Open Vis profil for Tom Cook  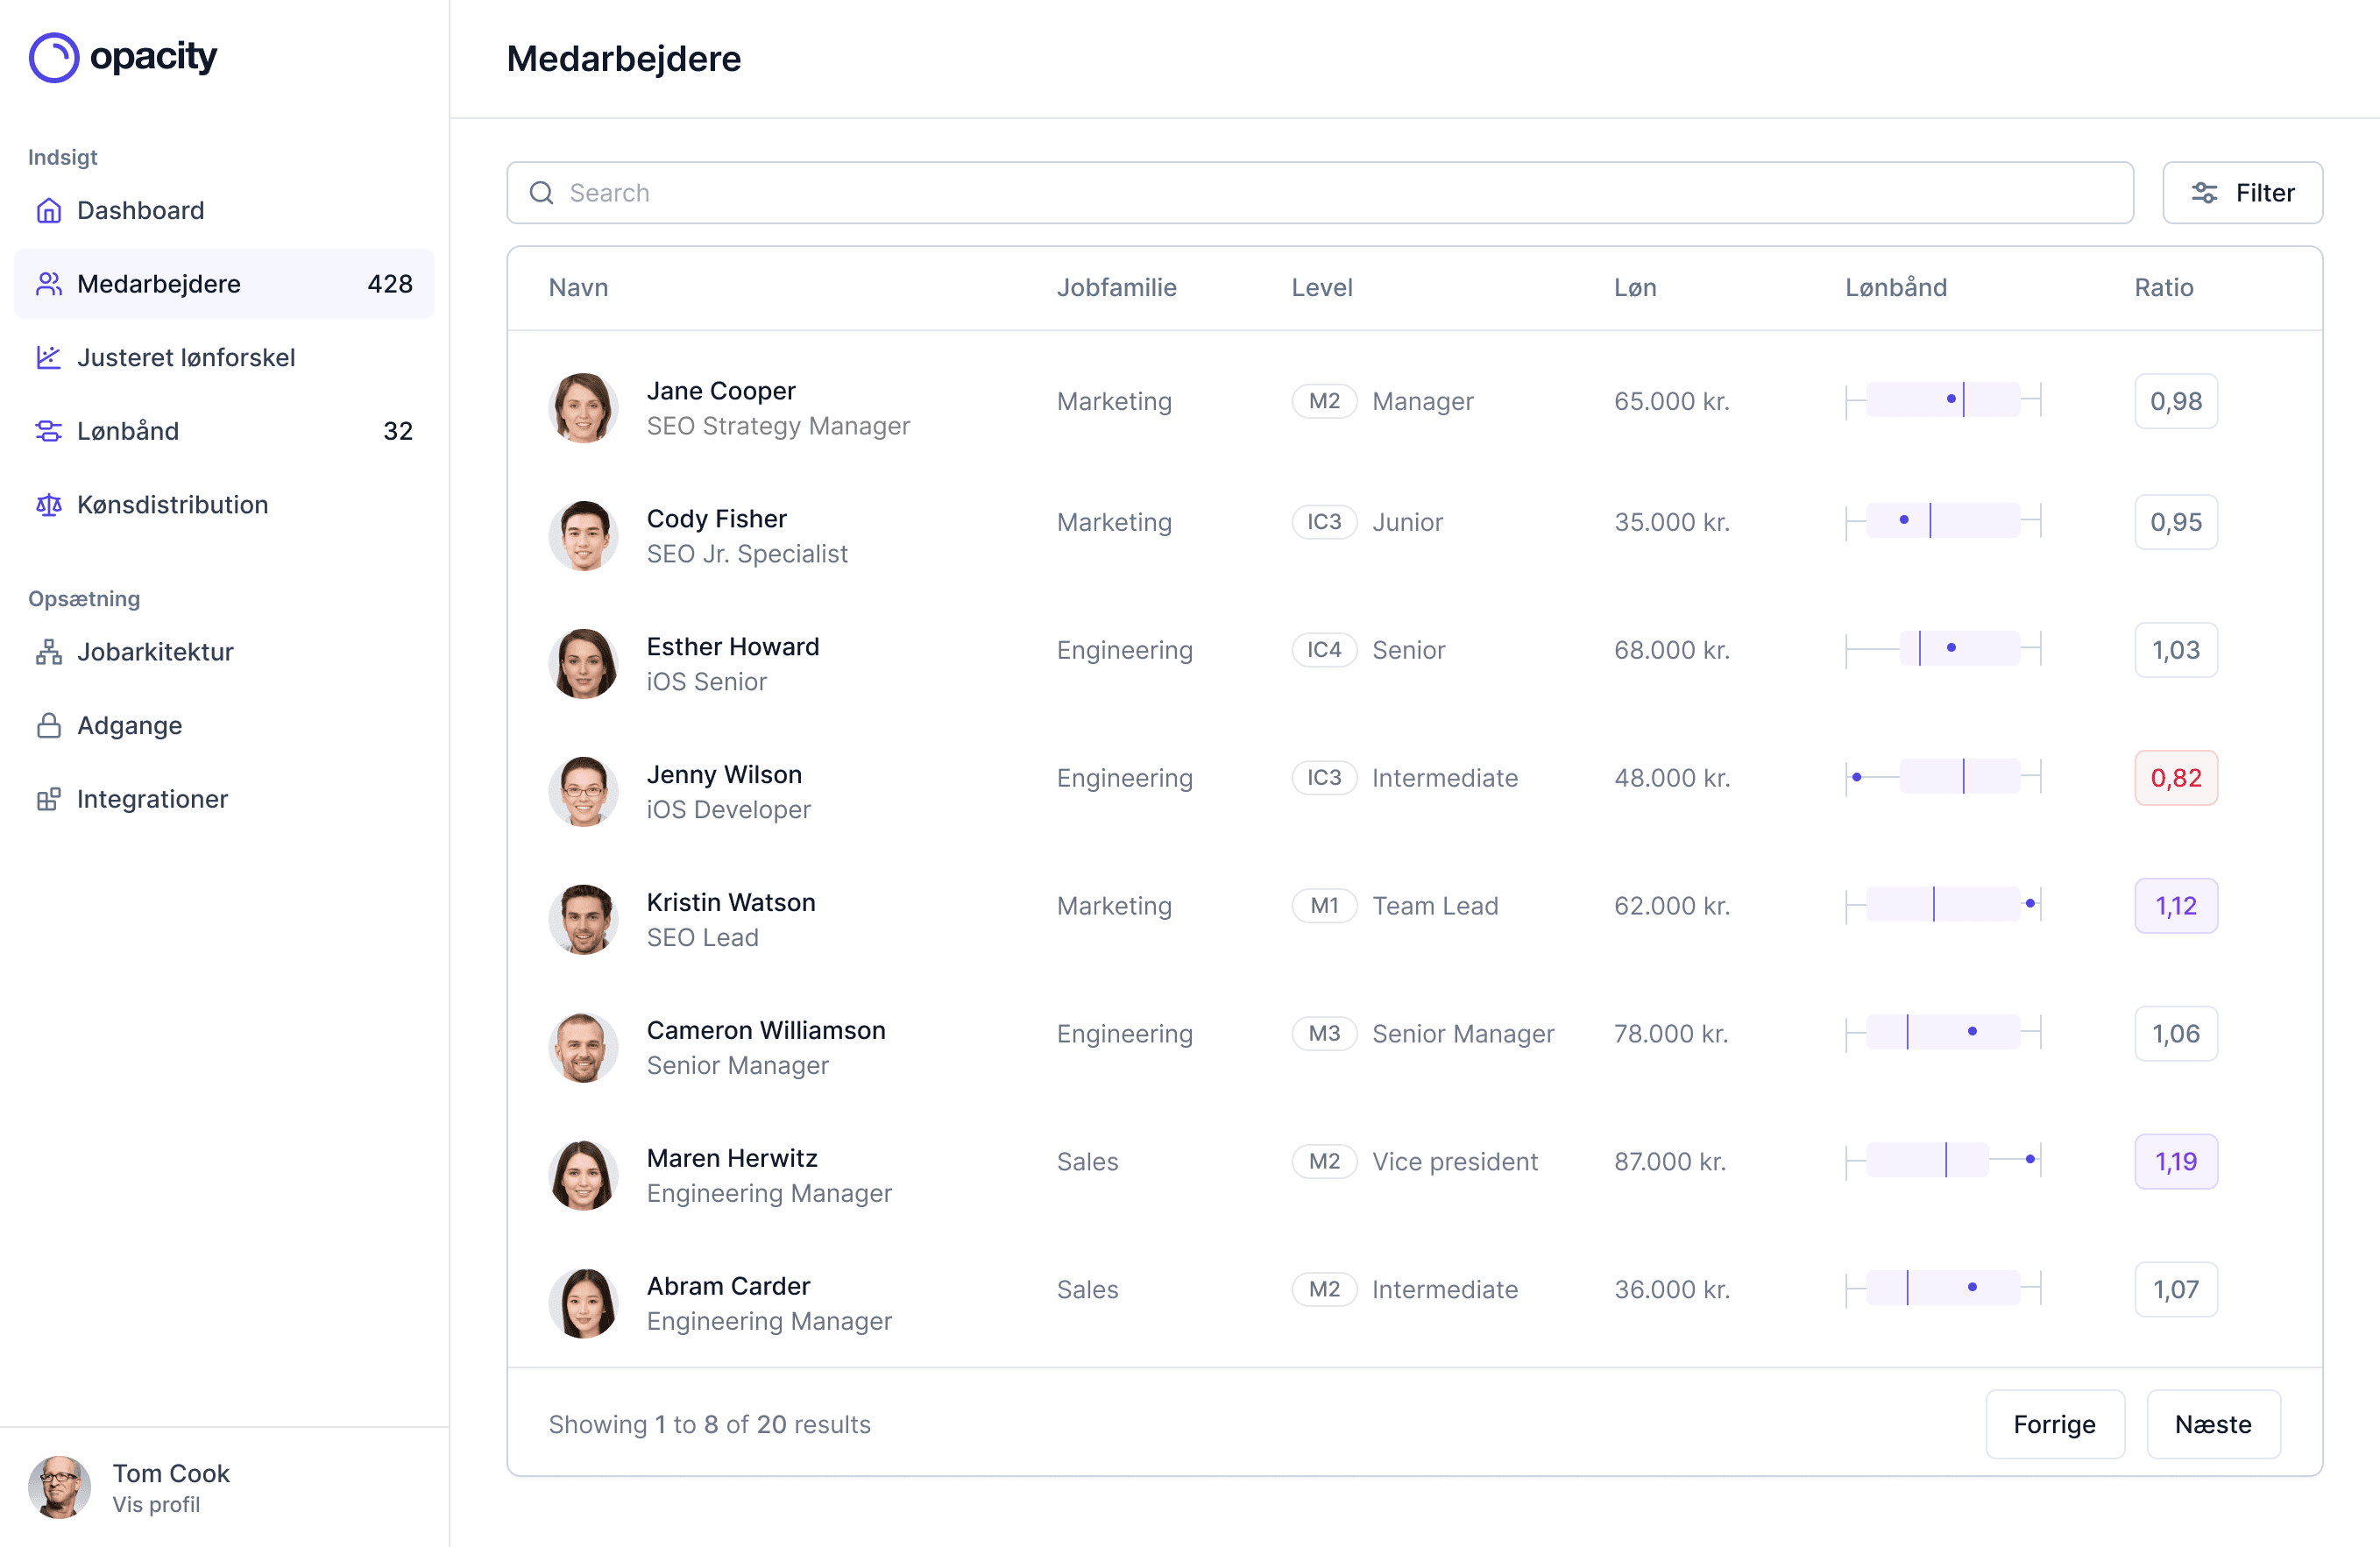157,1505
